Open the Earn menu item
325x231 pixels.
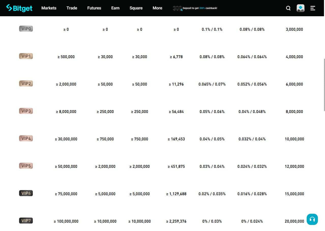click(115, 8)
